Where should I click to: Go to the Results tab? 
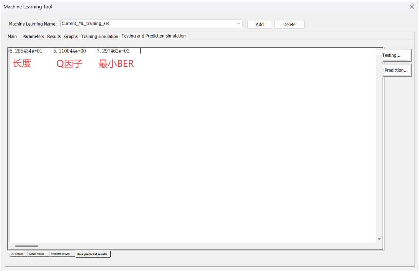[x=54, y=36]
